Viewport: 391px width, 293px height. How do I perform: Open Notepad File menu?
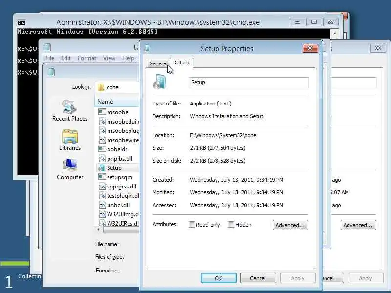(50, 58)
